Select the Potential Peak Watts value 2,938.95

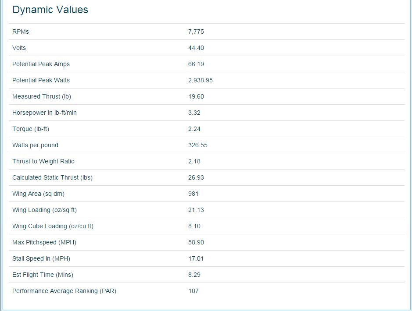pos(200,80)
